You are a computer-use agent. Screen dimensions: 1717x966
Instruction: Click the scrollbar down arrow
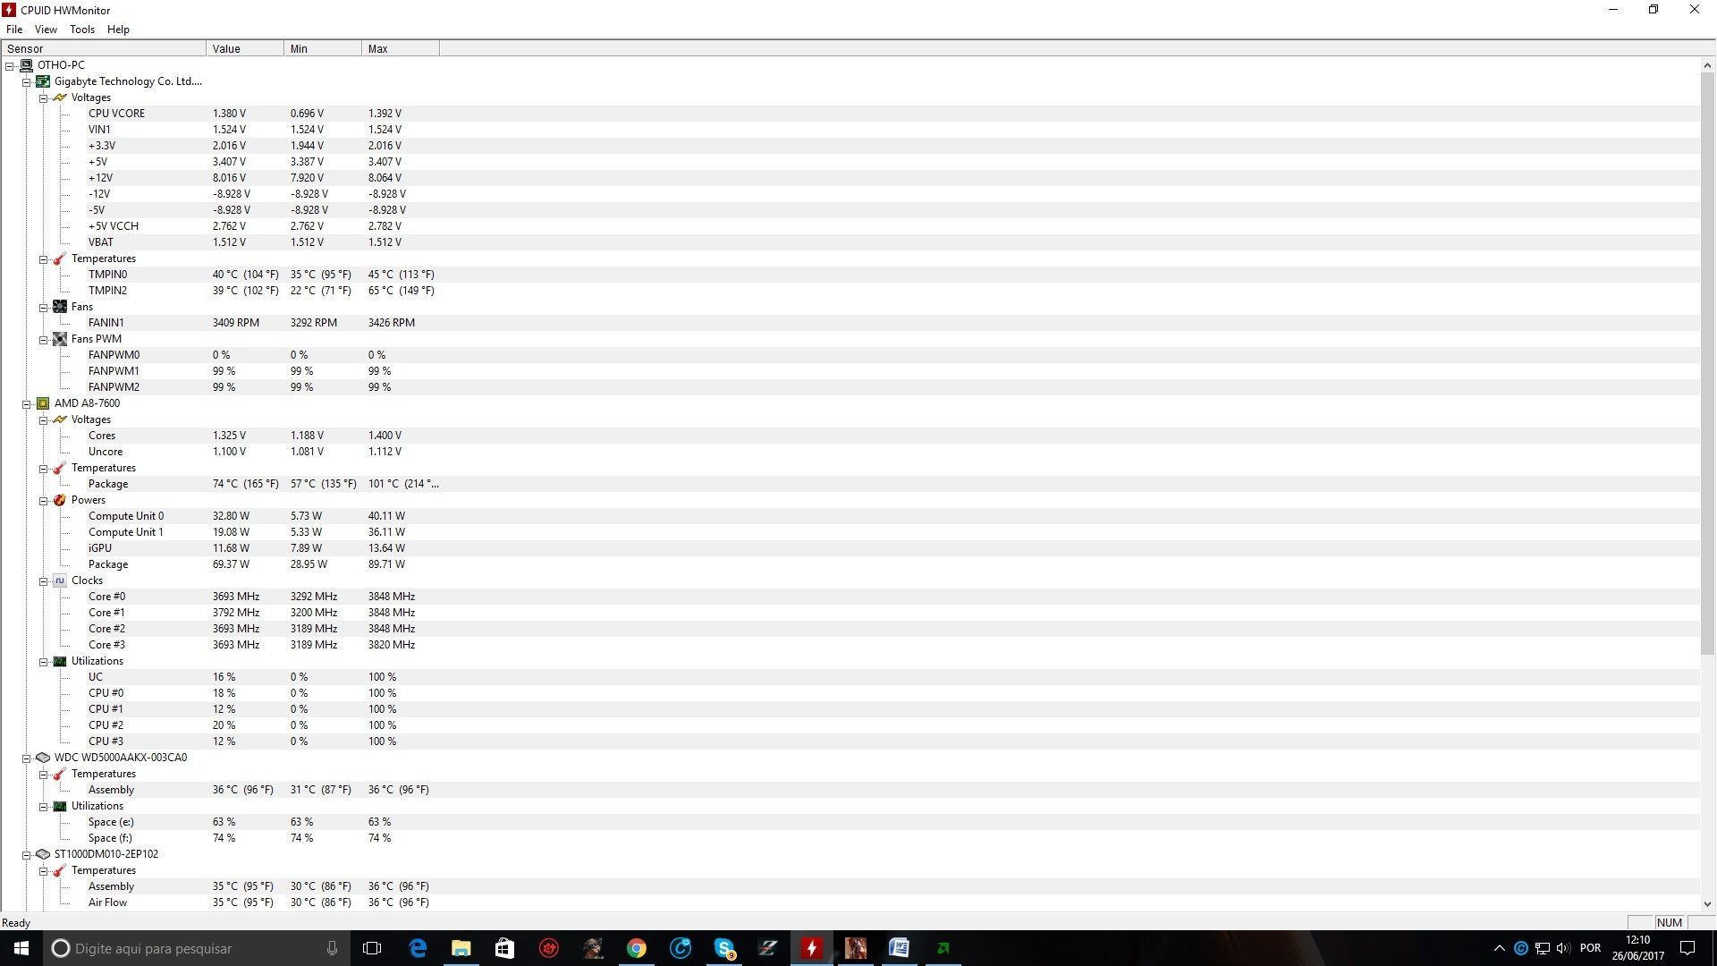pos(1707,904)
